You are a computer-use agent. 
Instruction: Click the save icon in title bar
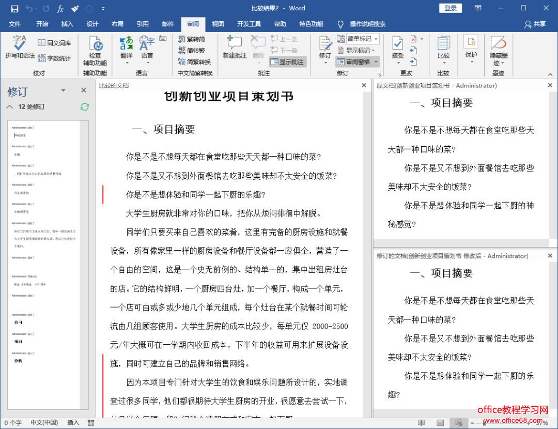(14, 8)
